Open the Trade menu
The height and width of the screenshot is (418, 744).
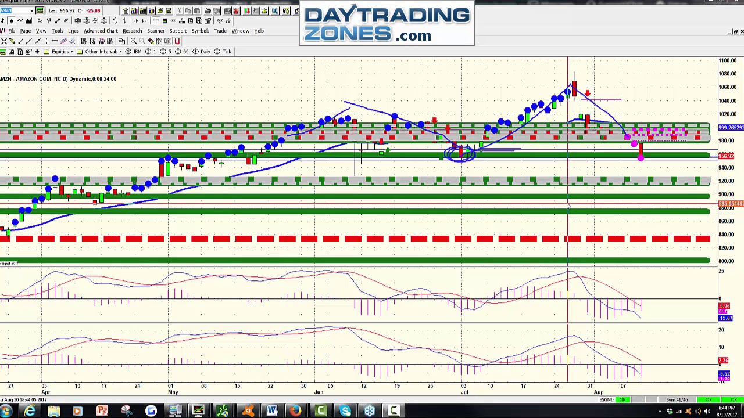point(220,31)
